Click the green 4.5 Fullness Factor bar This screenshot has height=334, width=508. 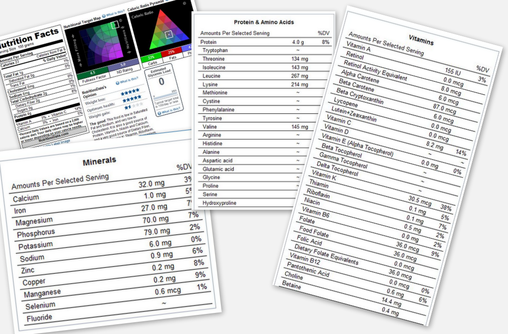point(93,73)
